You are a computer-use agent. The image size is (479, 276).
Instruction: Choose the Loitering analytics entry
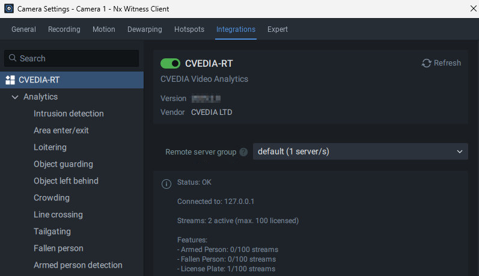pyautogui.click(x=50, y=147)
